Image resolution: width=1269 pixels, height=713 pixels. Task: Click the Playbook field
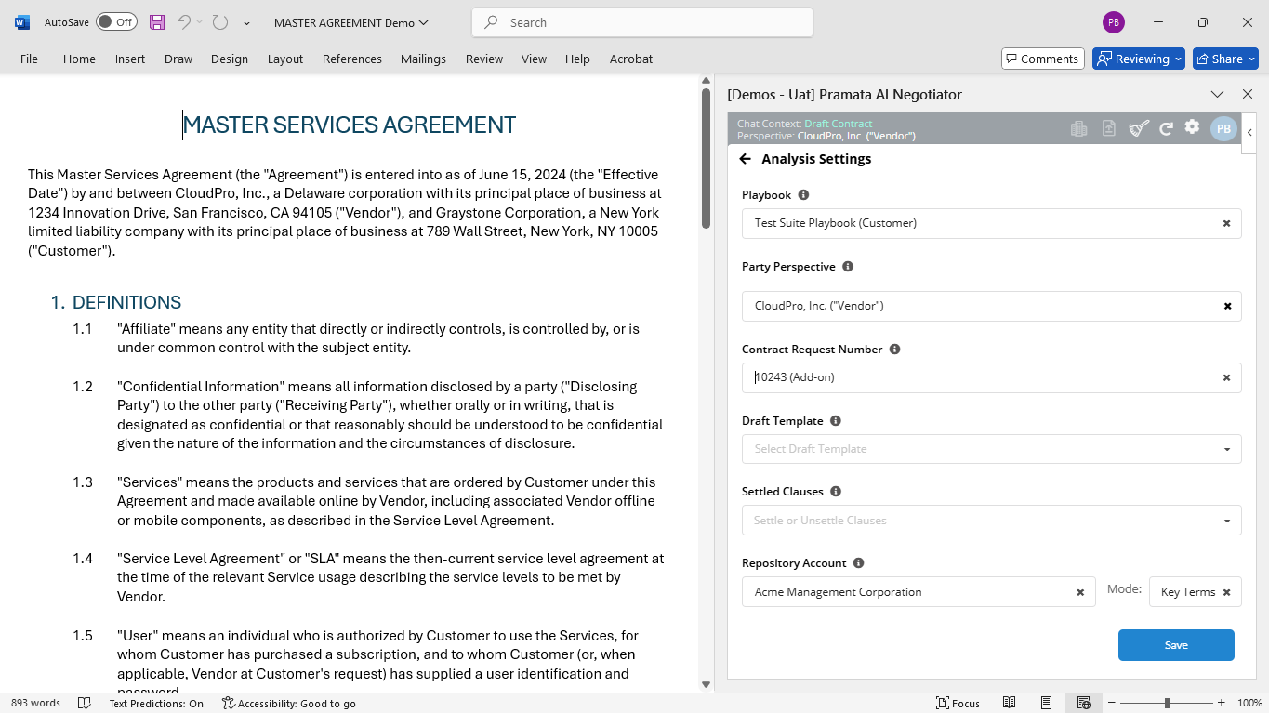[x=991, y=223]
